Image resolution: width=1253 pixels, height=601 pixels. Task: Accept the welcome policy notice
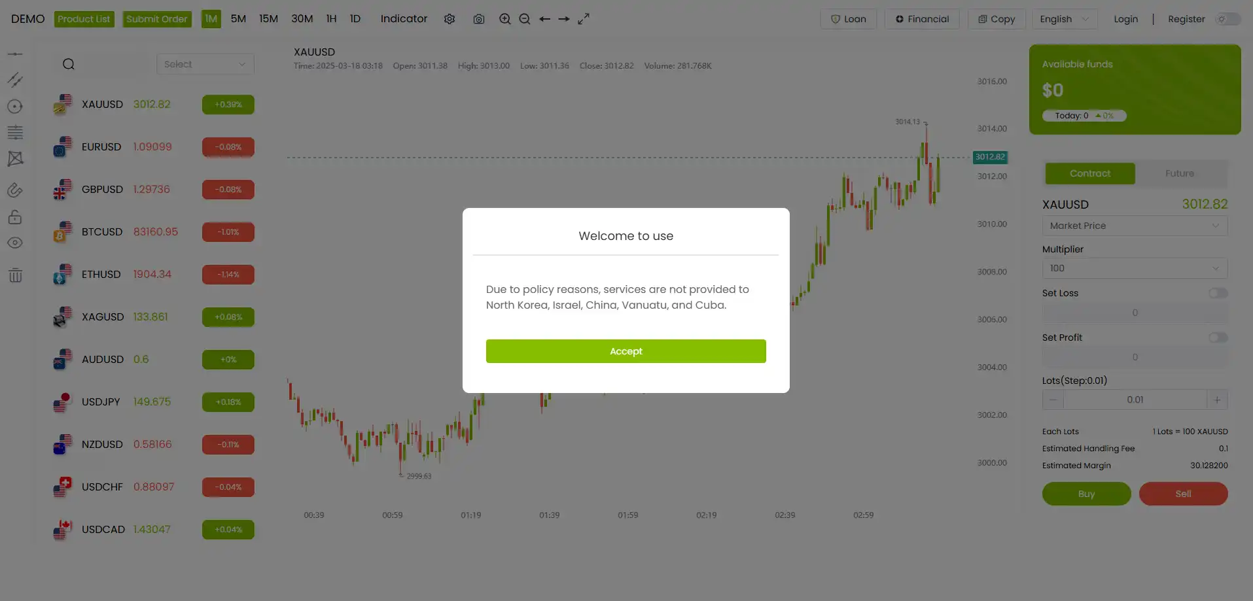pos(626,351)
